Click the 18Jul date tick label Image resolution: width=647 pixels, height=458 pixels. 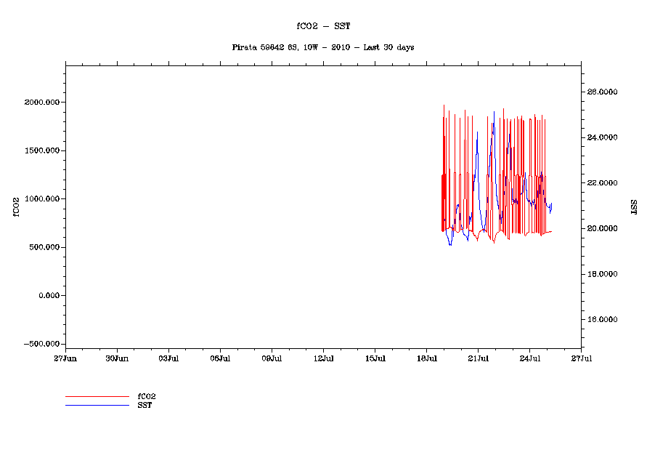[426, 358]
